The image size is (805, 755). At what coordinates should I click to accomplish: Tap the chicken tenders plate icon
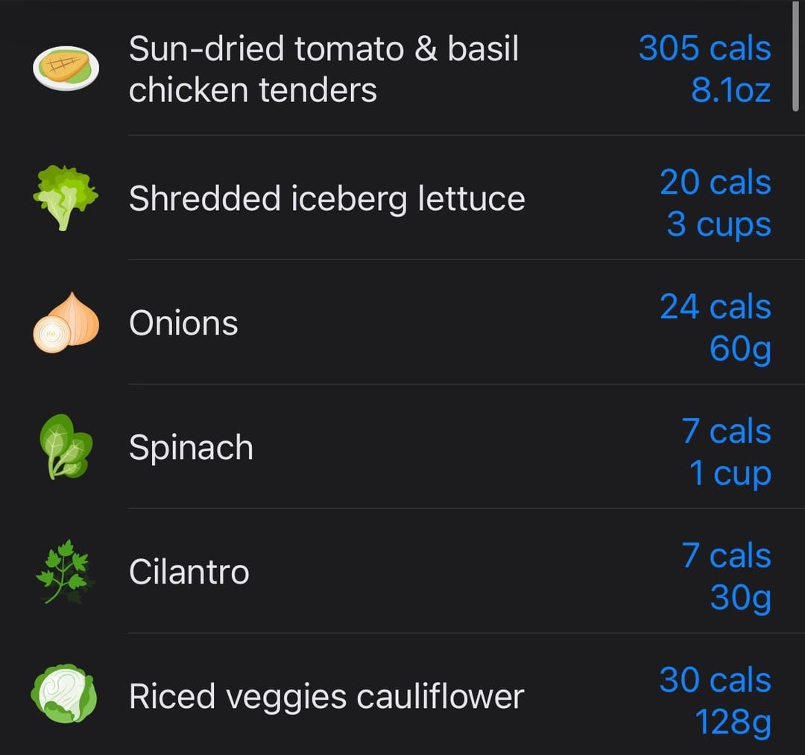(66, 69)
